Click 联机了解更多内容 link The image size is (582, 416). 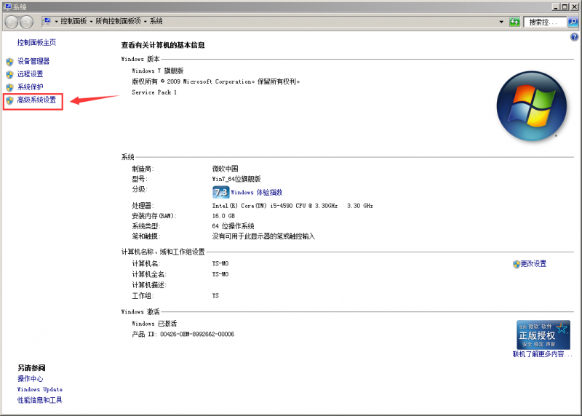pos(542,354)
